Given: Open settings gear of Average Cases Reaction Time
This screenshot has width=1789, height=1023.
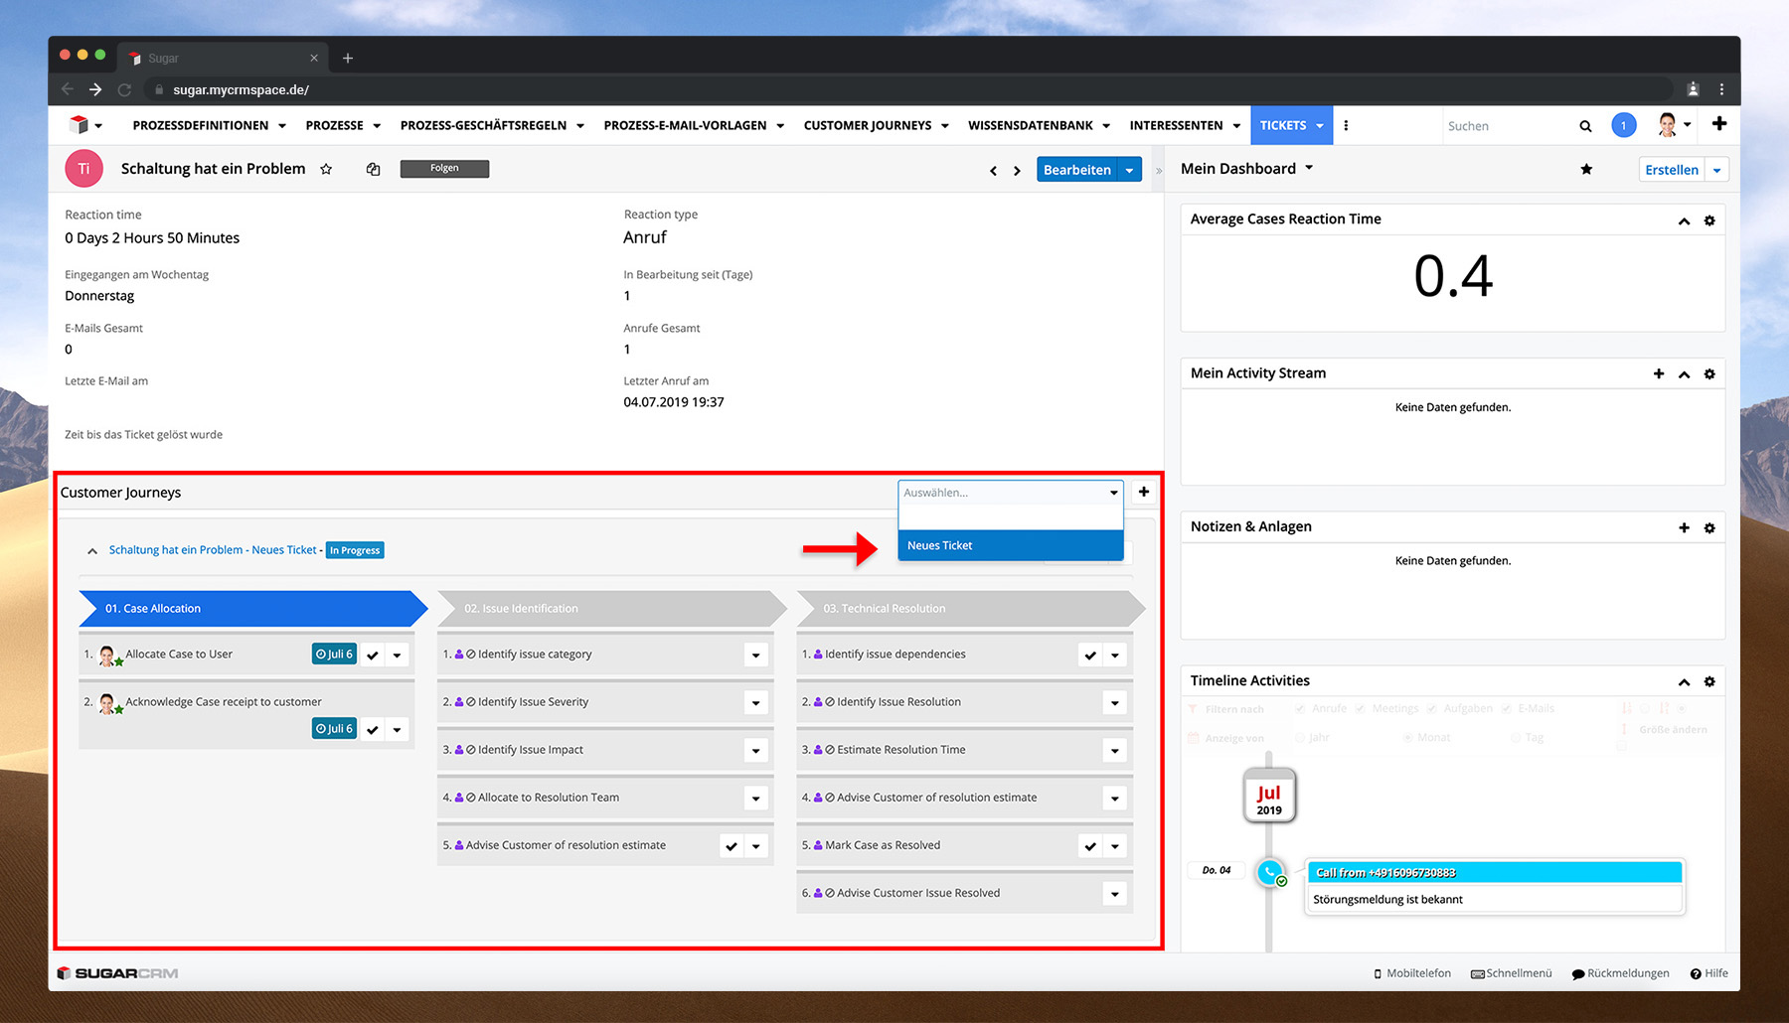Looking at the screenshot, I should pos(1709,220).
